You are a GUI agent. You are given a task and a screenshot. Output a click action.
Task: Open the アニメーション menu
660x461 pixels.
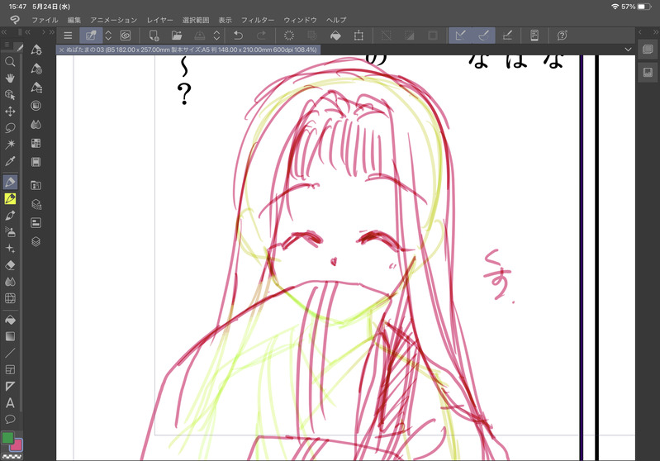(113, 20)
